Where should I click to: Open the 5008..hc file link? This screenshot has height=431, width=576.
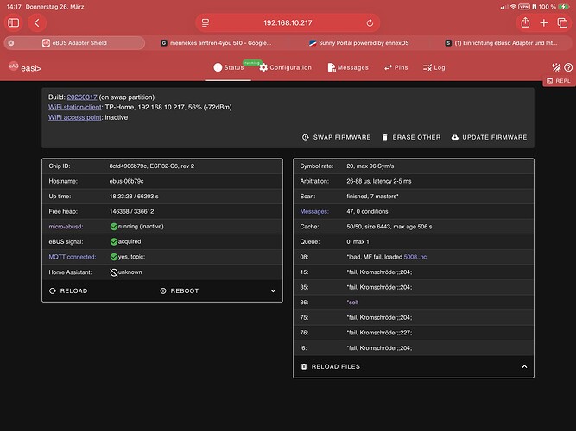415,257
